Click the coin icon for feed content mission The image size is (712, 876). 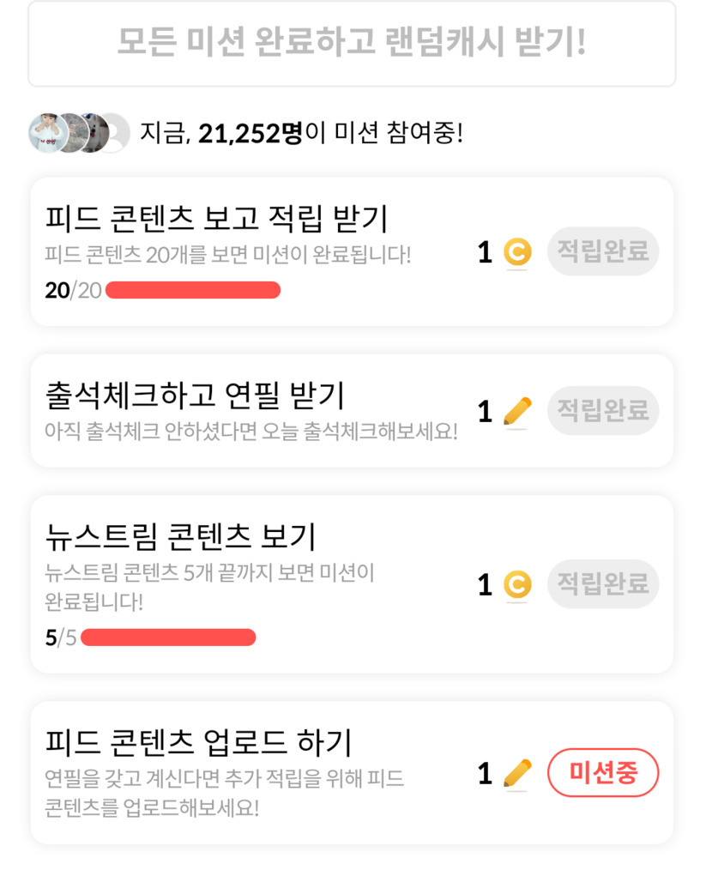(516, 252)
